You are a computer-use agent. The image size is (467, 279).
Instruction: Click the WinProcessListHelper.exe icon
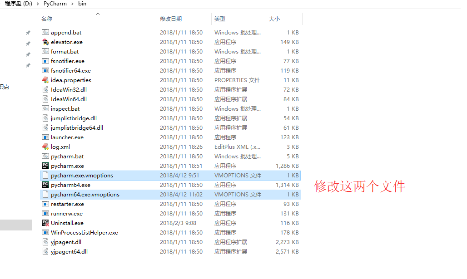(45, 232)
